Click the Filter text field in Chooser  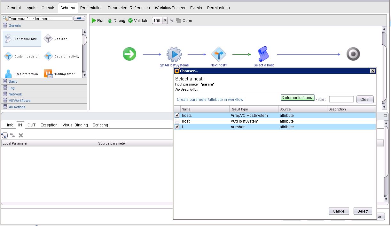coord(341,99)
